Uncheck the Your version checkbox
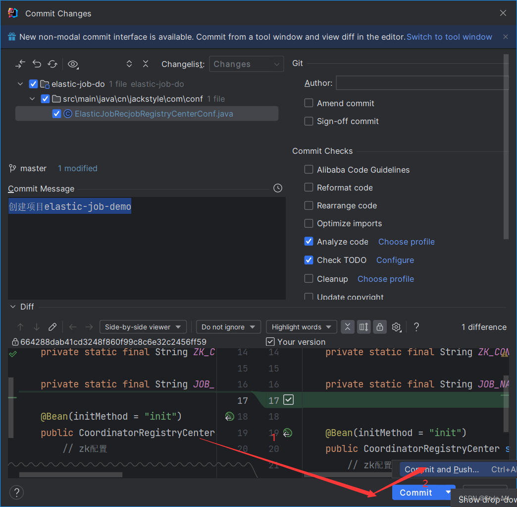Image resolution: width=517 pixels, height=507 pixels. tap(270, 341)
